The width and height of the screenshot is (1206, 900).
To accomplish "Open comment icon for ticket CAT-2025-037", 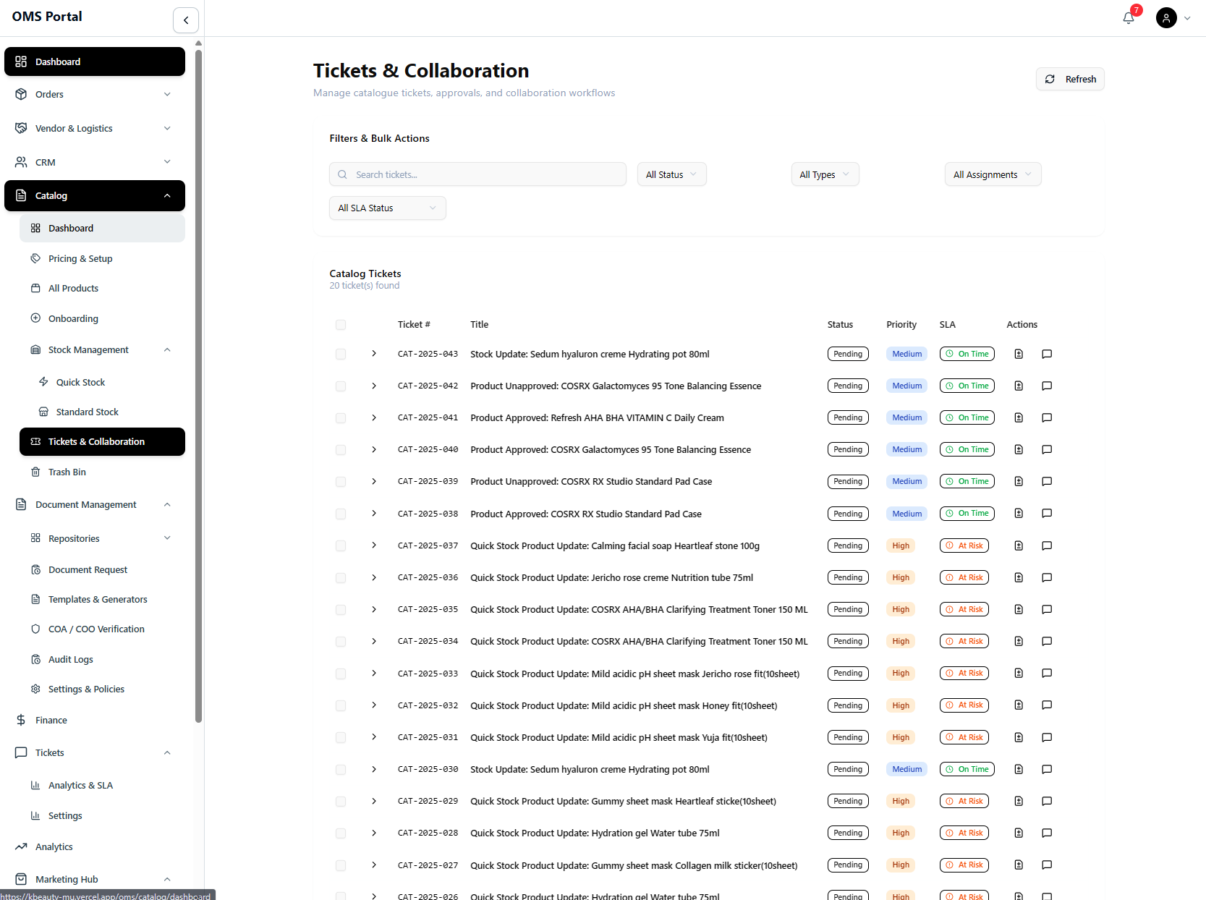I will (x=1047, y=545).
